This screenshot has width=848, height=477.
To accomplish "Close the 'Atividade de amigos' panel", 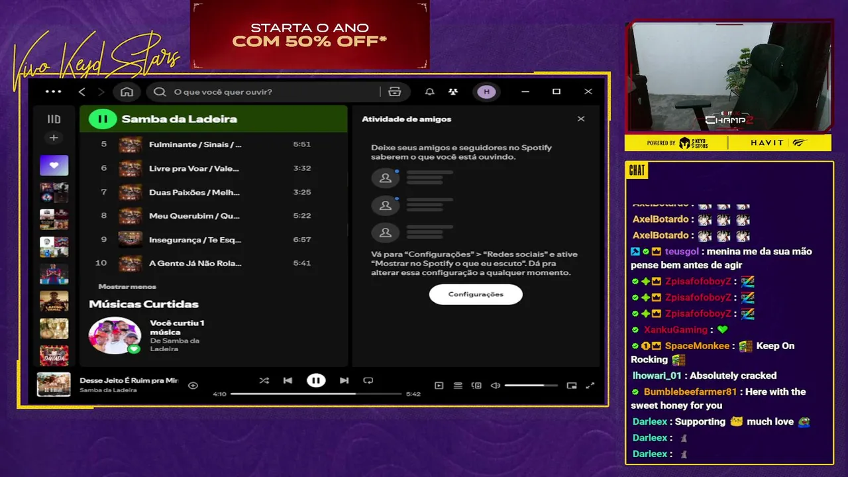I will coord(581,119).
